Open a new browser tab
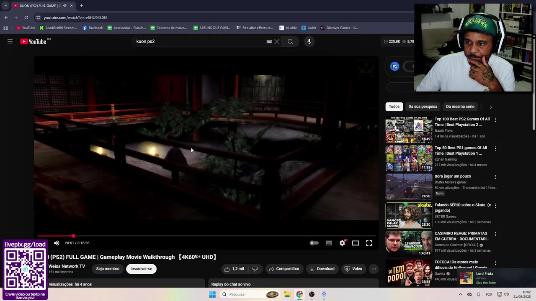 [x=81, y=5]
